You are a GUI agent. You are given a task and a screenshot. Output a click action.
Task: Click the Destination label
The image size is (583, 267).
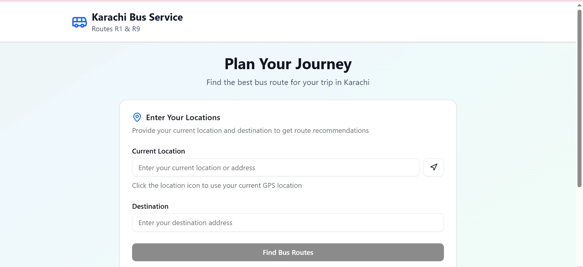150,207
